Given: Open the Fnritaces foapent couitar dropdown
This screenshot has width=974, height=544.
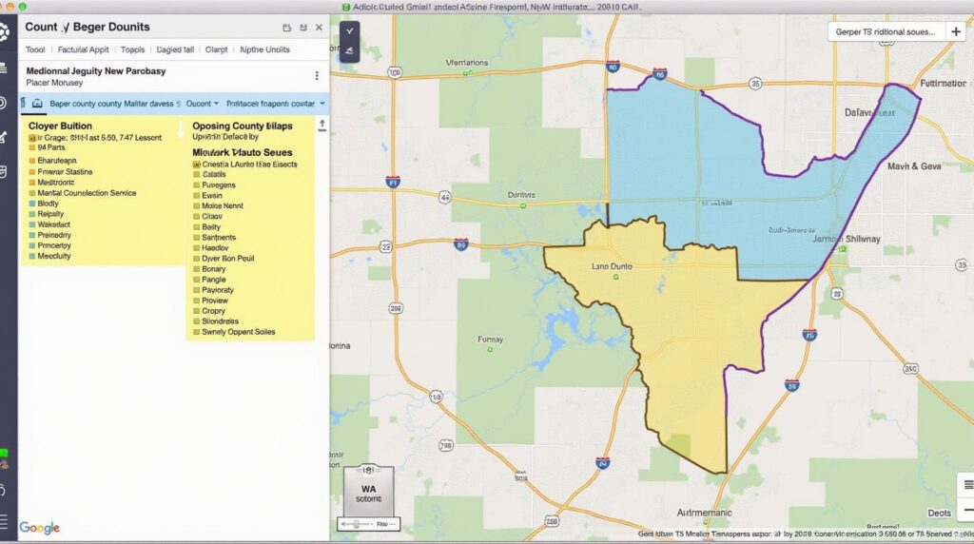Looking at the screenshot, I should pos(276,104).
